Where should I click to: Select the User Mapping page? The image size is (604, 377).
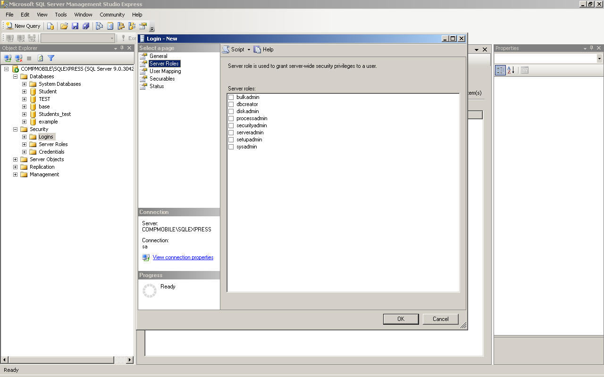point(165,71)
